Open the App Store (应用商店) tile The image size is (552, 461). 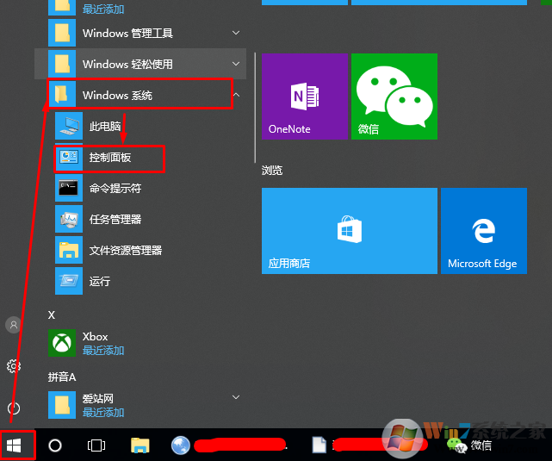349,231
